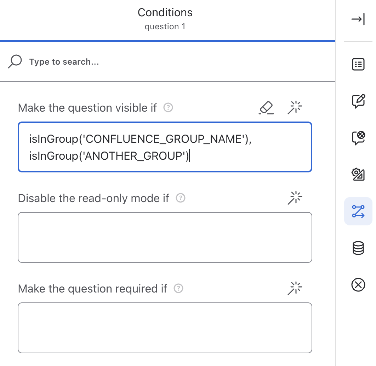Image resolution: width=376 pixels, height=366 pixels.
Task: Collapse the side panel with arrow-to-bar icon
Action: 358,19
